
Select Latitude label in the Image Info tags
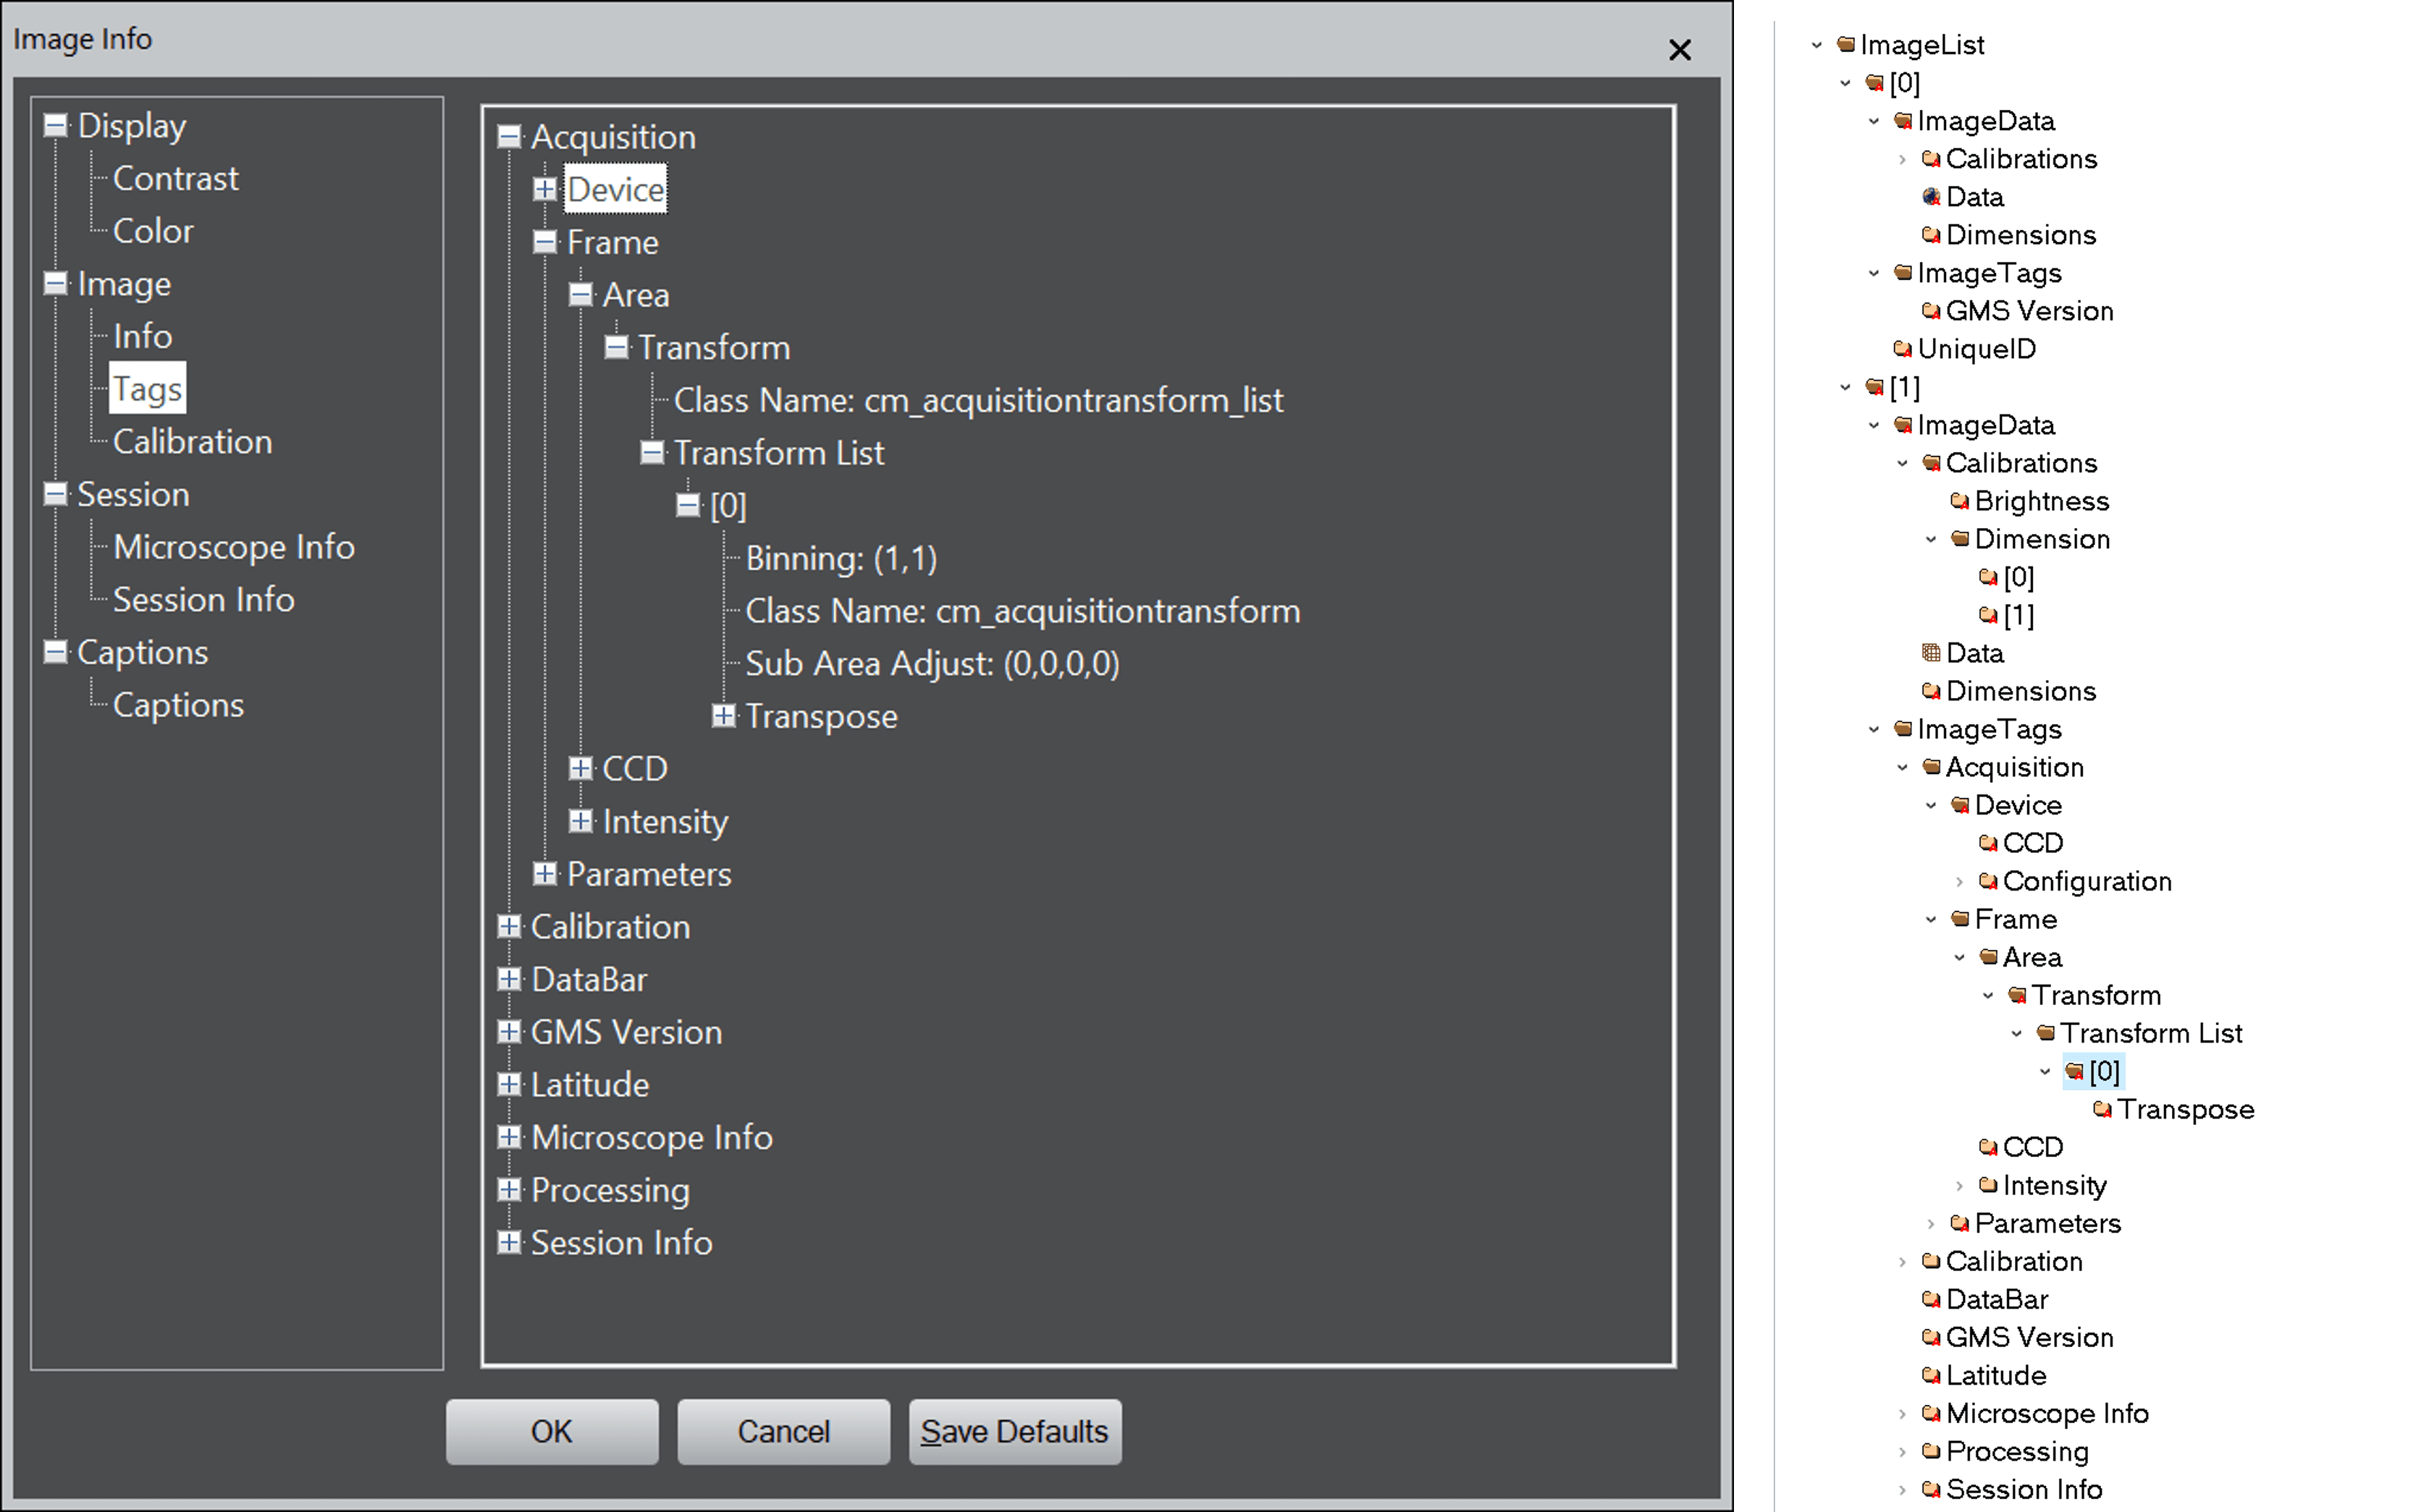pyautogui.click(x=589, y=1085)
